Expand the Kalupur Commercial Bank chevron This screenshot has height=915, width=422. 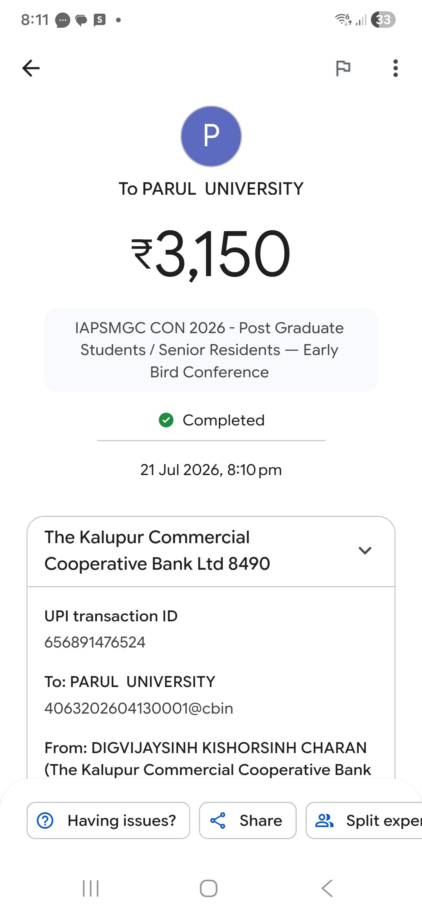[365, 551]
